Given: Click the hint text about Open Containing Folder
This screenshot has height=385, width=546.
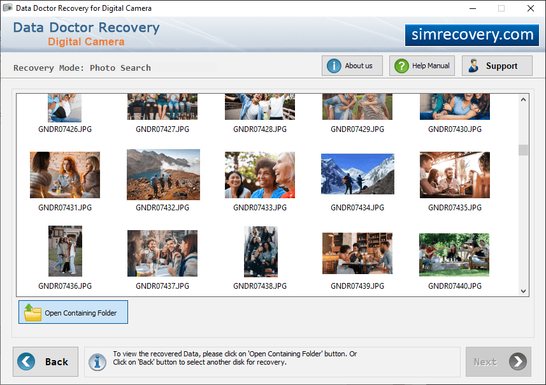Looking at the screenshot, I should tap(234, 358).
